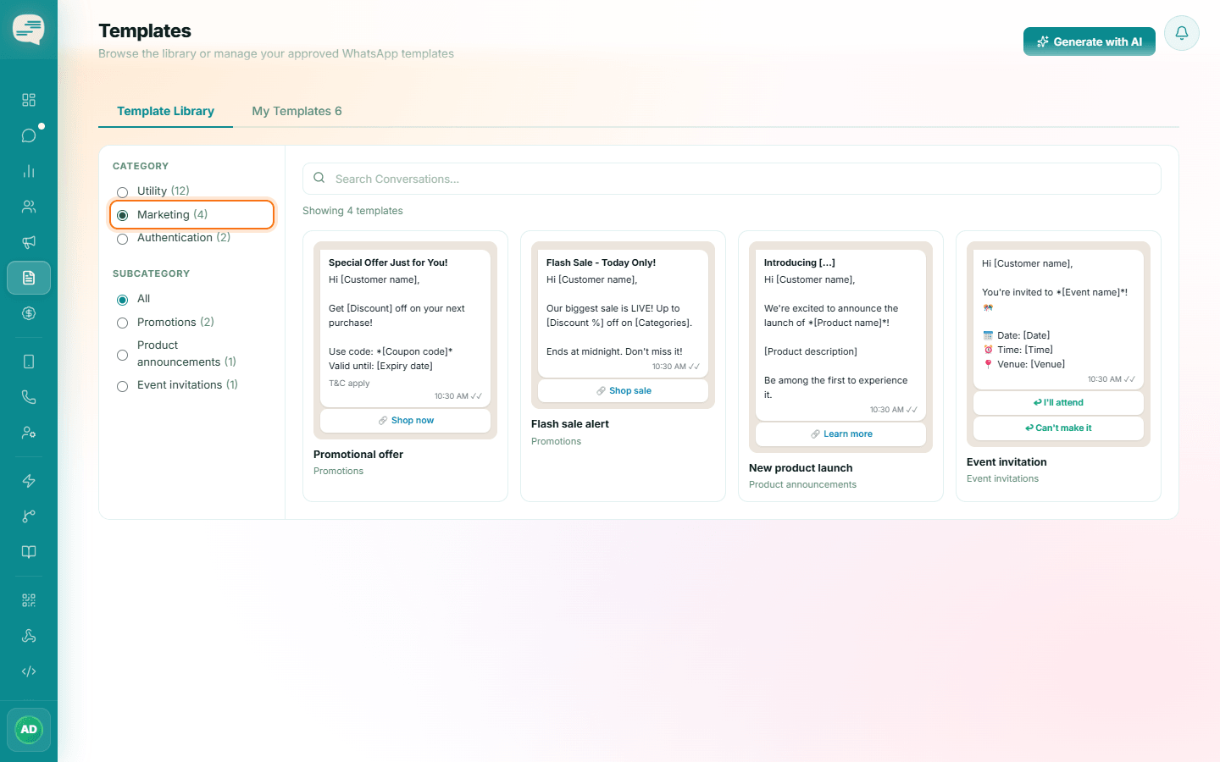Open the QR code icon in sidebar
This screenshot has width=1220, height=762.
[x=29, y=600]
